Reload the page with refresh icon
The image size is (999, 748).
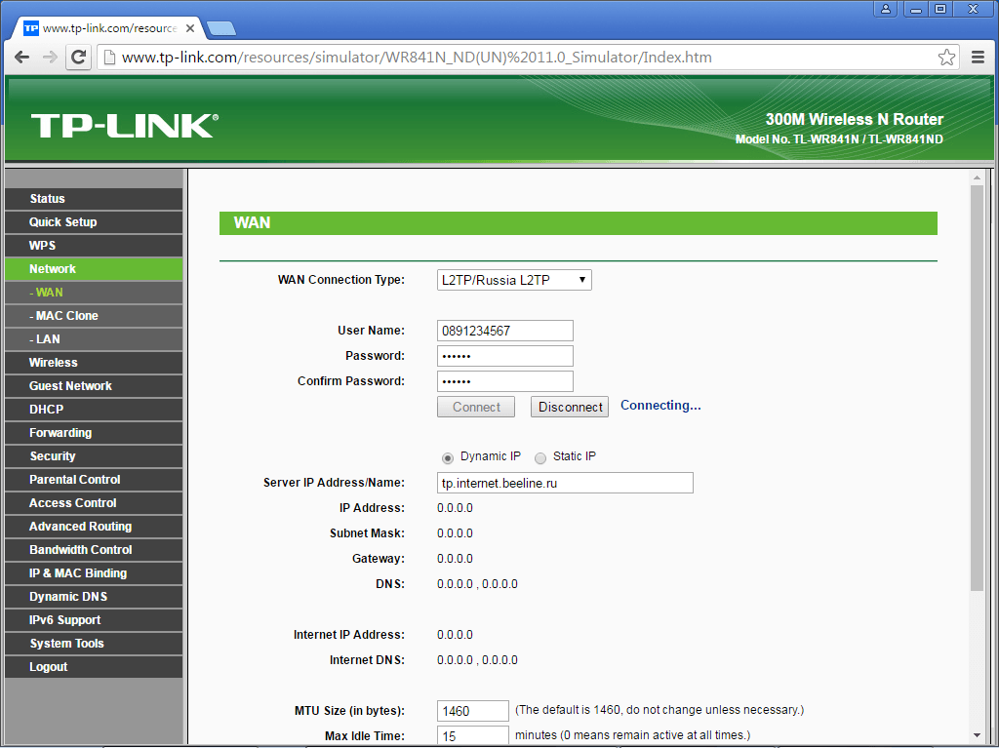point(79,58)
